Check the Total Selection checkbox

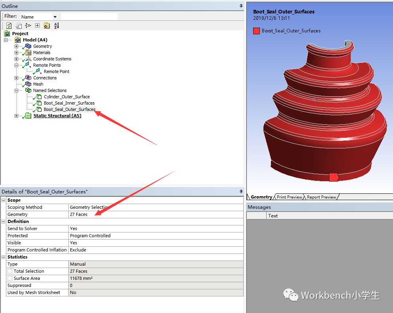pos(10,272)
